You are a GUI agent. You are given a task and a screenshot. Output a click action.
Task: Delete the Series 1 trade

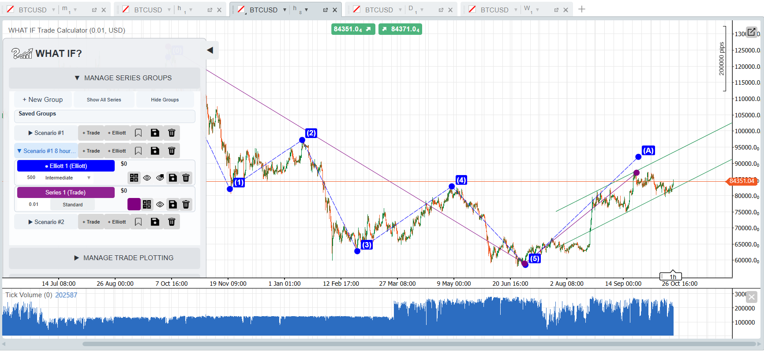186,204
